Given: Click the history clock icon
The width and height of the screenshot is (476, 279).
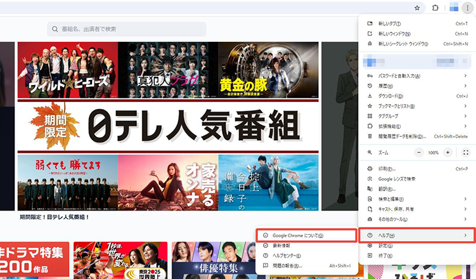Looking at the screenshot, I should [x=370, y=86].
